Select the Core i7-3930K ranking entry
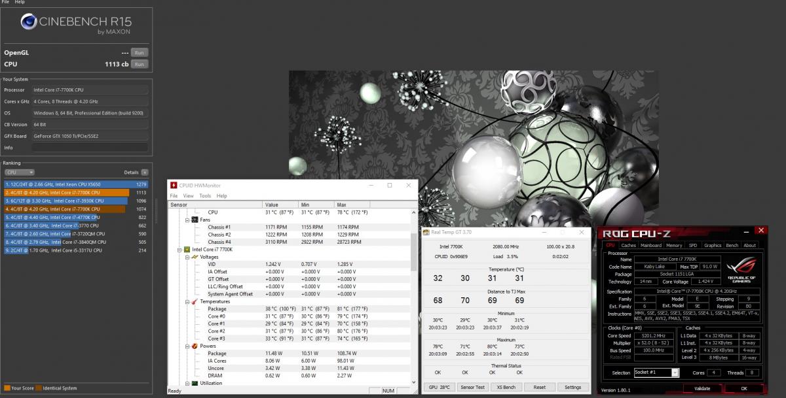786x398 pixels. click(77, 201)
